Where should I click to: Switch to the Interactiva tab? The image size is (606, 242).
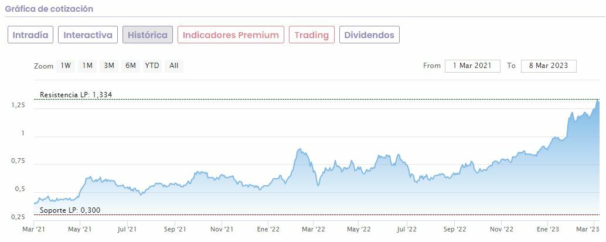88,35
